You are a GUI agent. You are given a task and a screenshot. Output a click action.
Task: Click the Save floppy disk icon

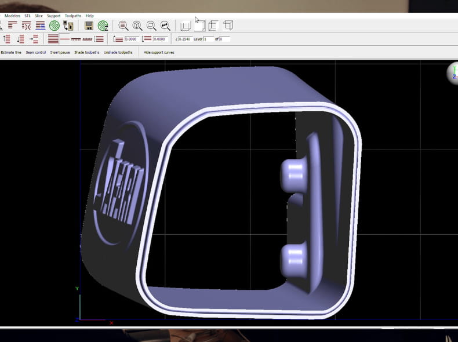89,26
